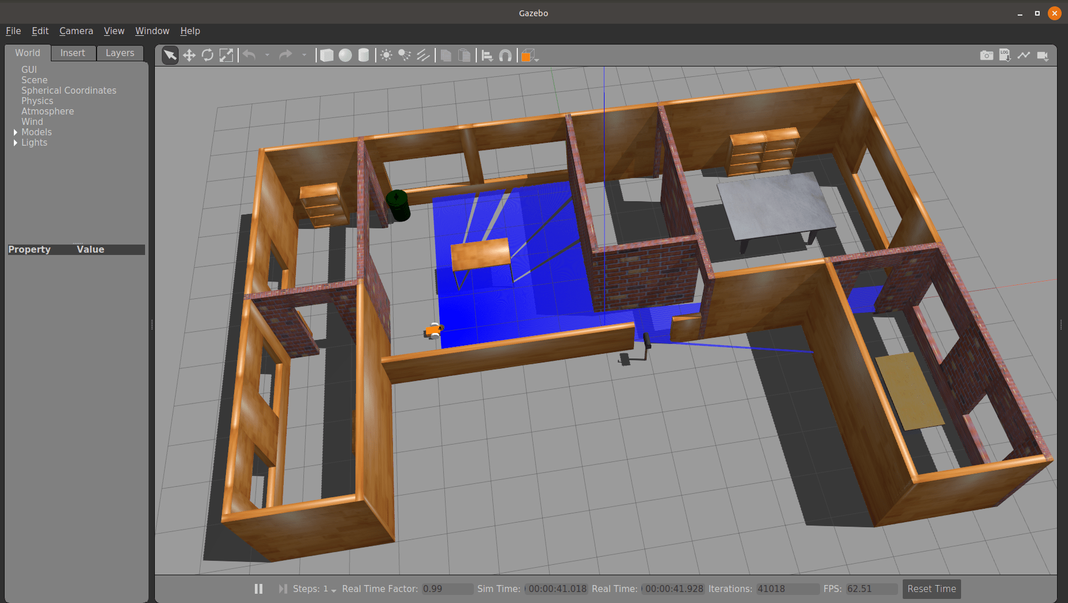Open the Window menu
The height and width of the screenshot is (603, 1068).
click(152, 31)
